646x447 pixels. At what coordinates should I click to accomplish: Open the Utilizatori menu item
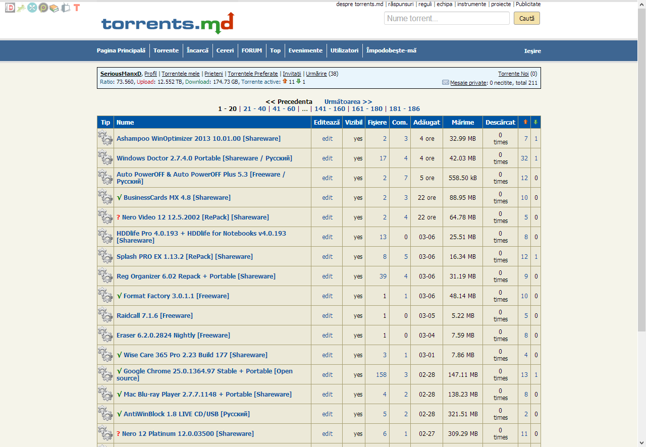(x=345, y=50)
